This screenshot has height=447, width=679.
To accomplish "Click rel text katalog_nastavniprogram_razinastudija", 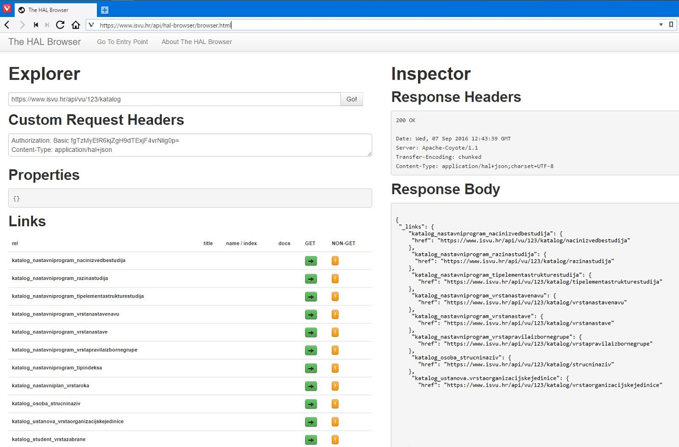I will click(60, 278).
